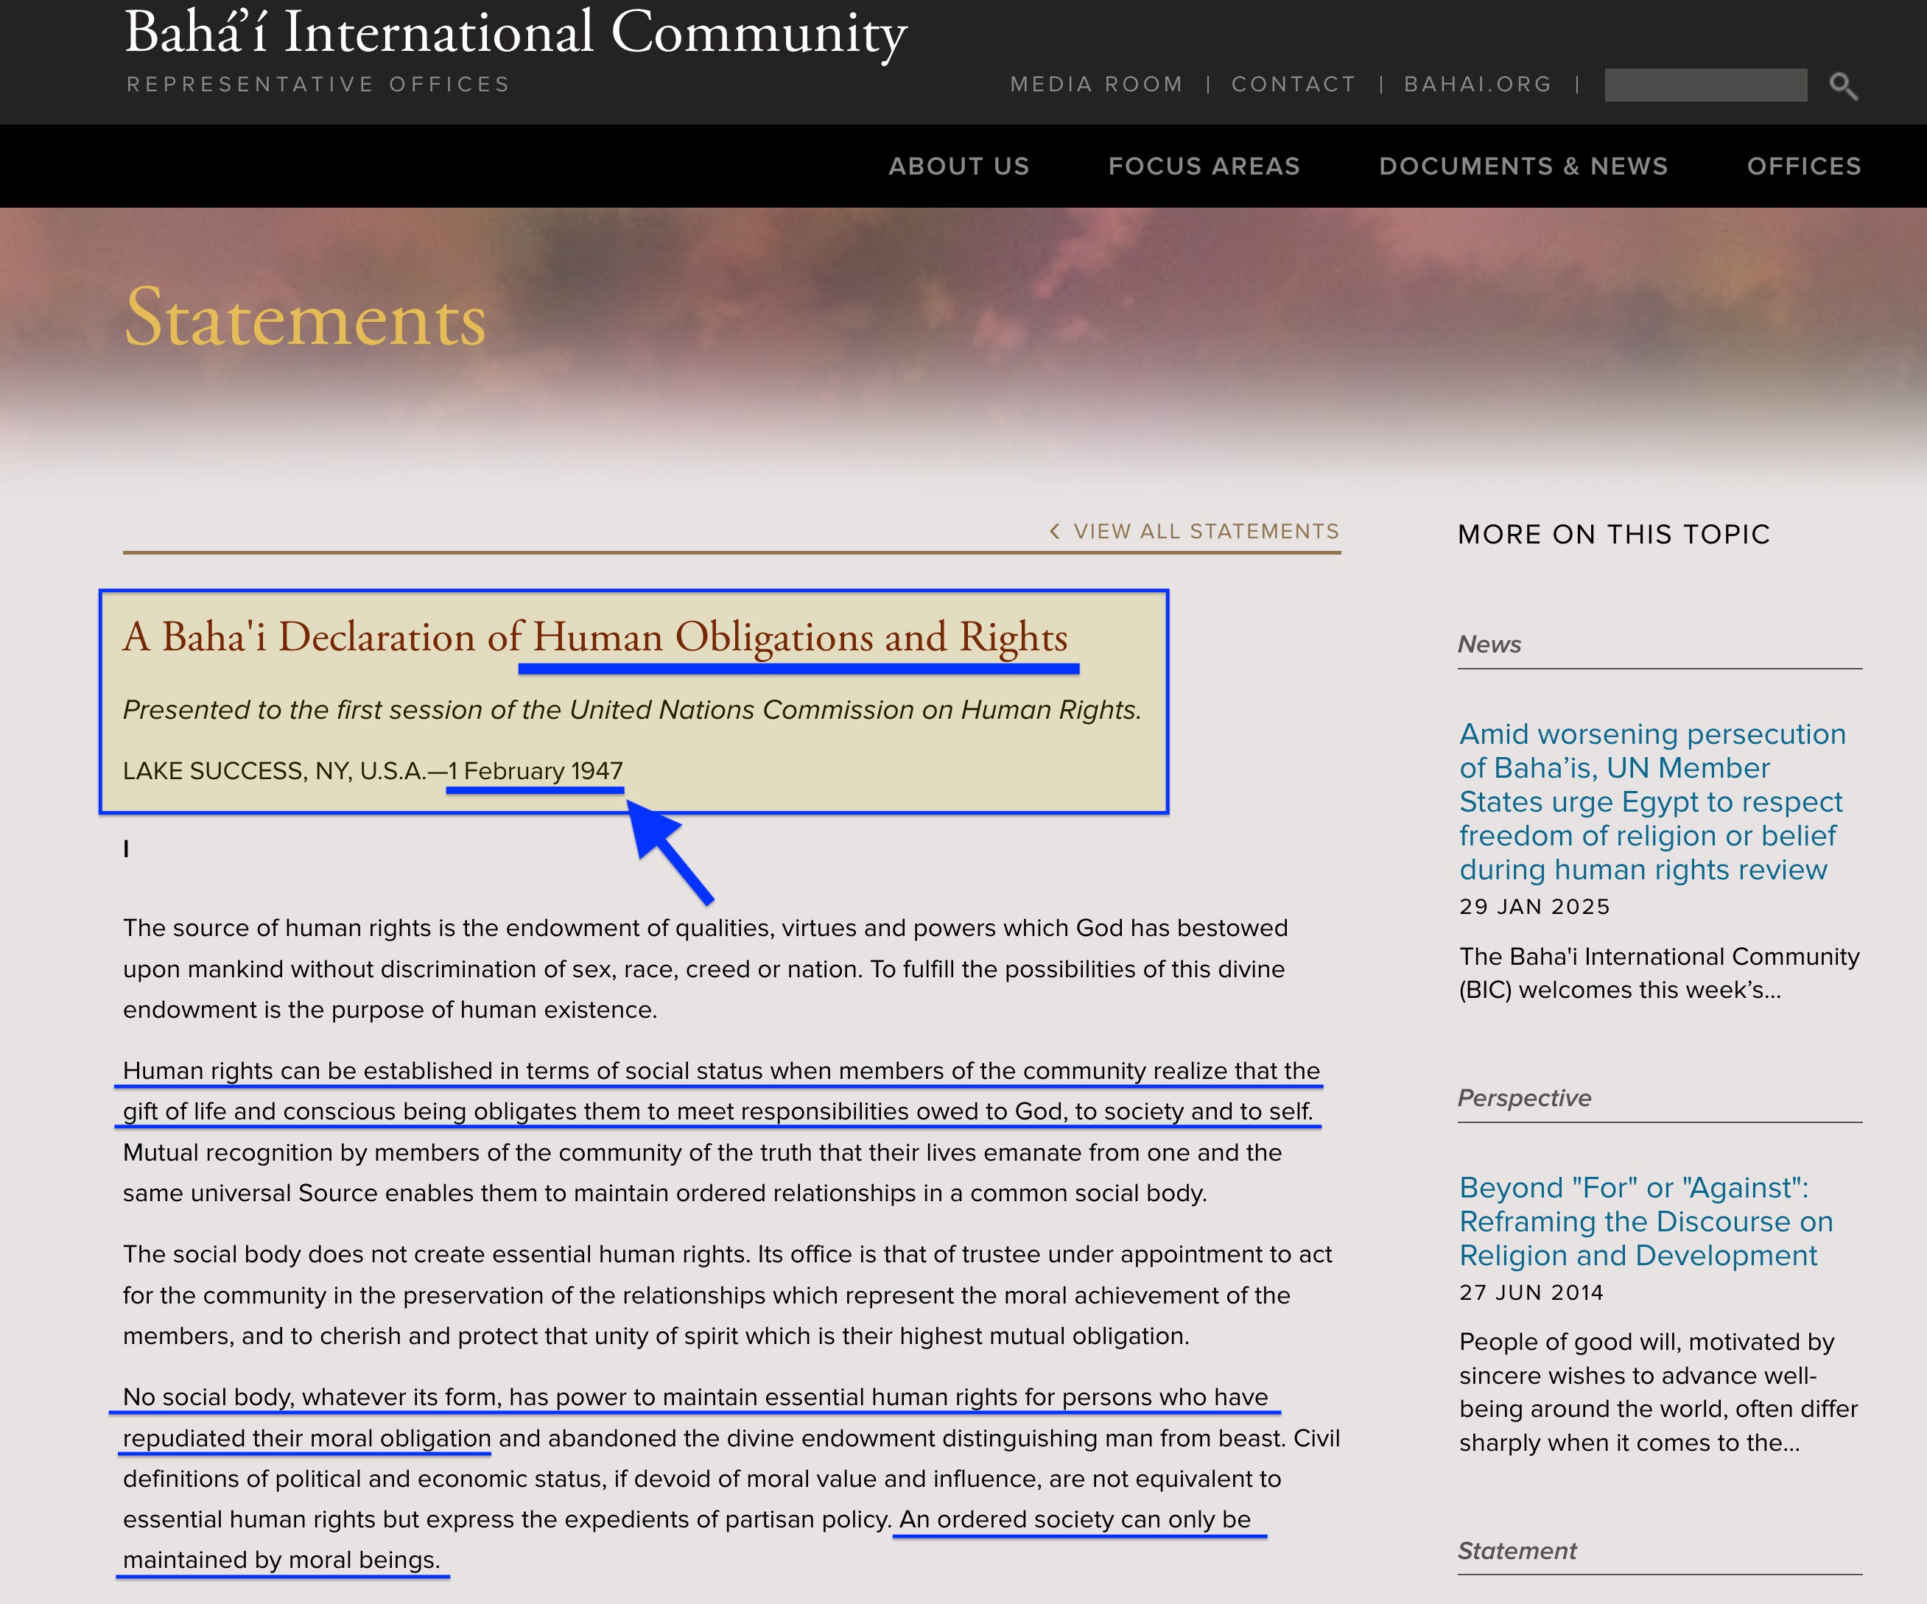Click the excerpt 'People of good will, motivated by'
Viewport: 1927px width, 1604px height.
[1658, 1392]
